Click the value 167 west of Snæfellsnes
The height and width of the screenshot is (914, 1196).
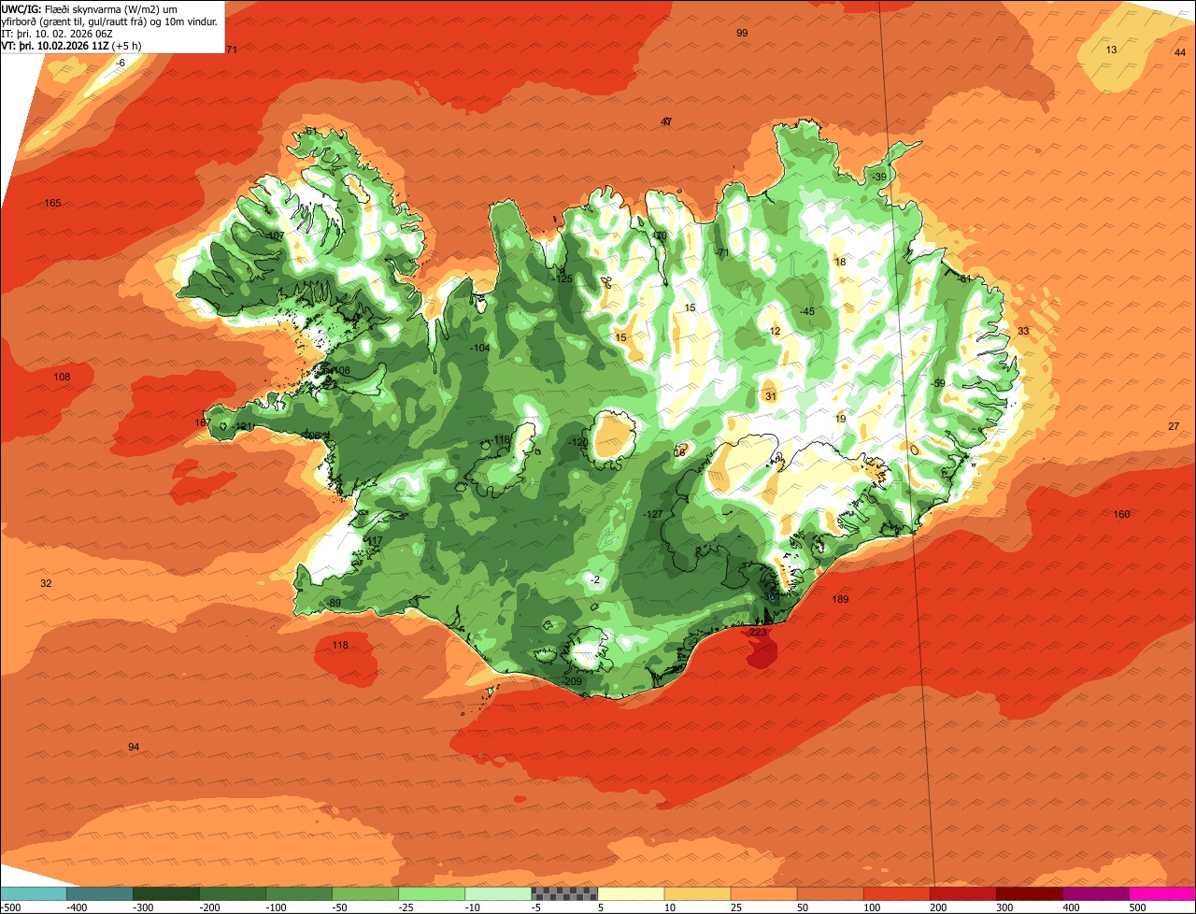click(x=203, y=422)
